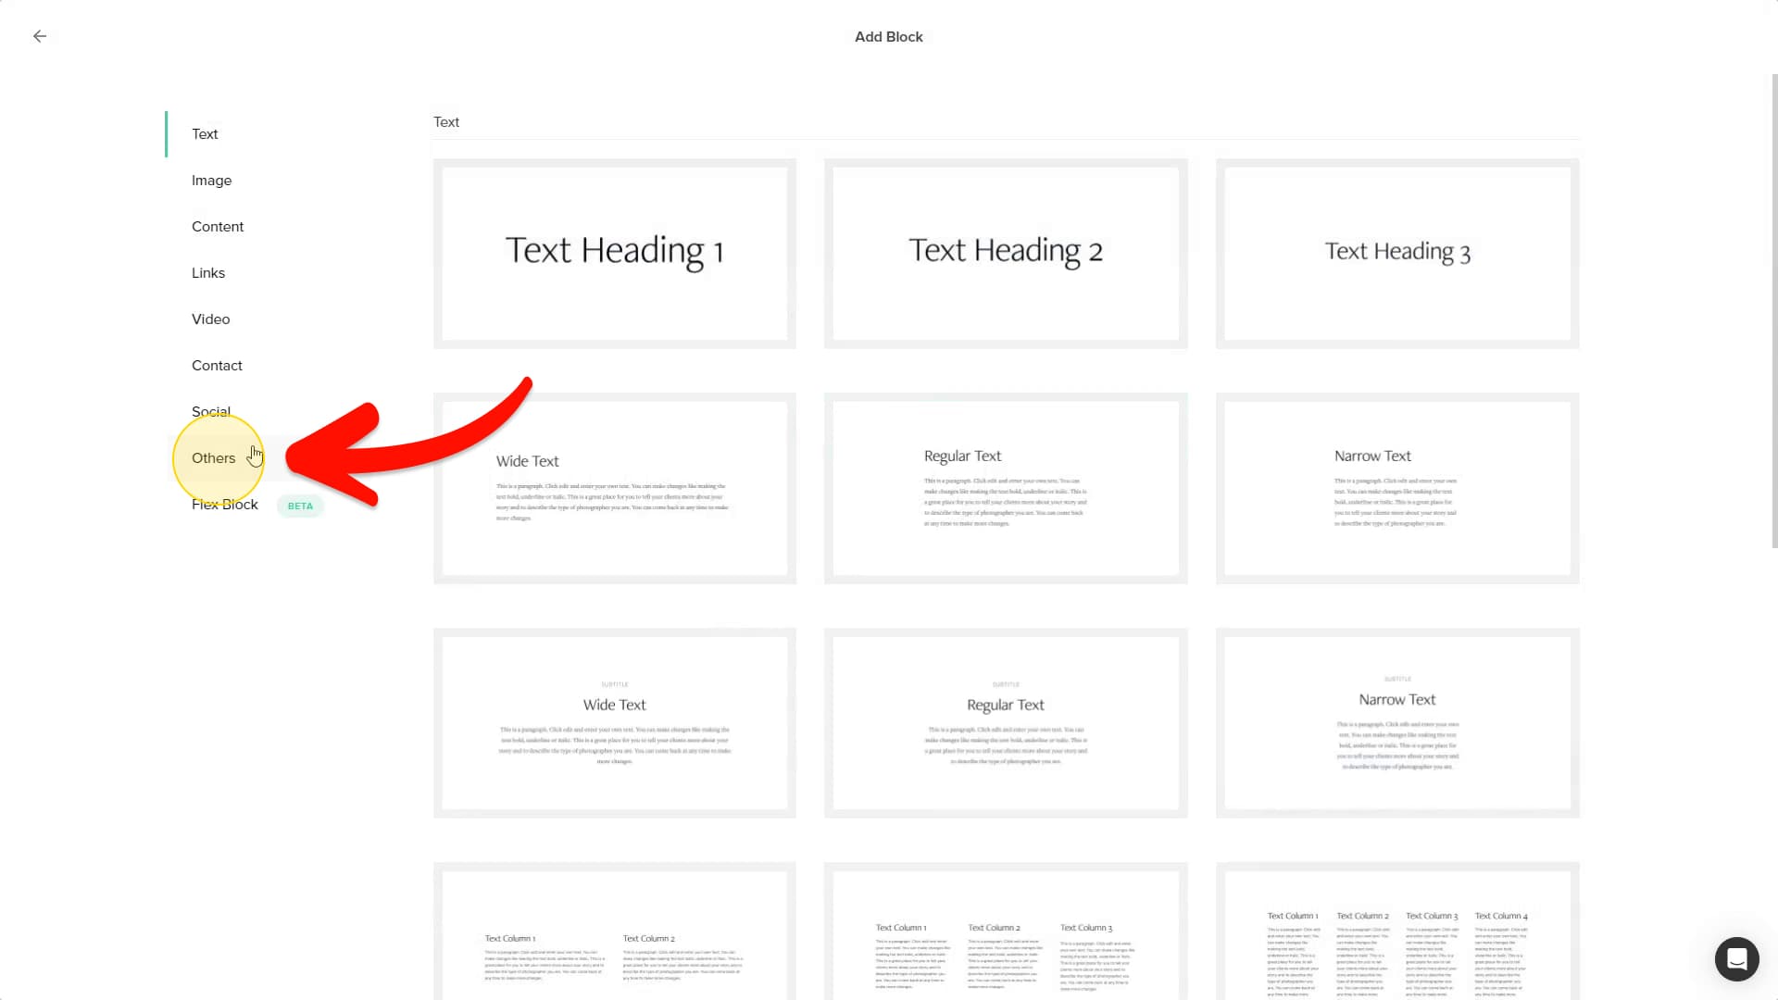Open the chat support bubble icon
This screenshot has height=1000, width=1778.
coord(1736,958)
